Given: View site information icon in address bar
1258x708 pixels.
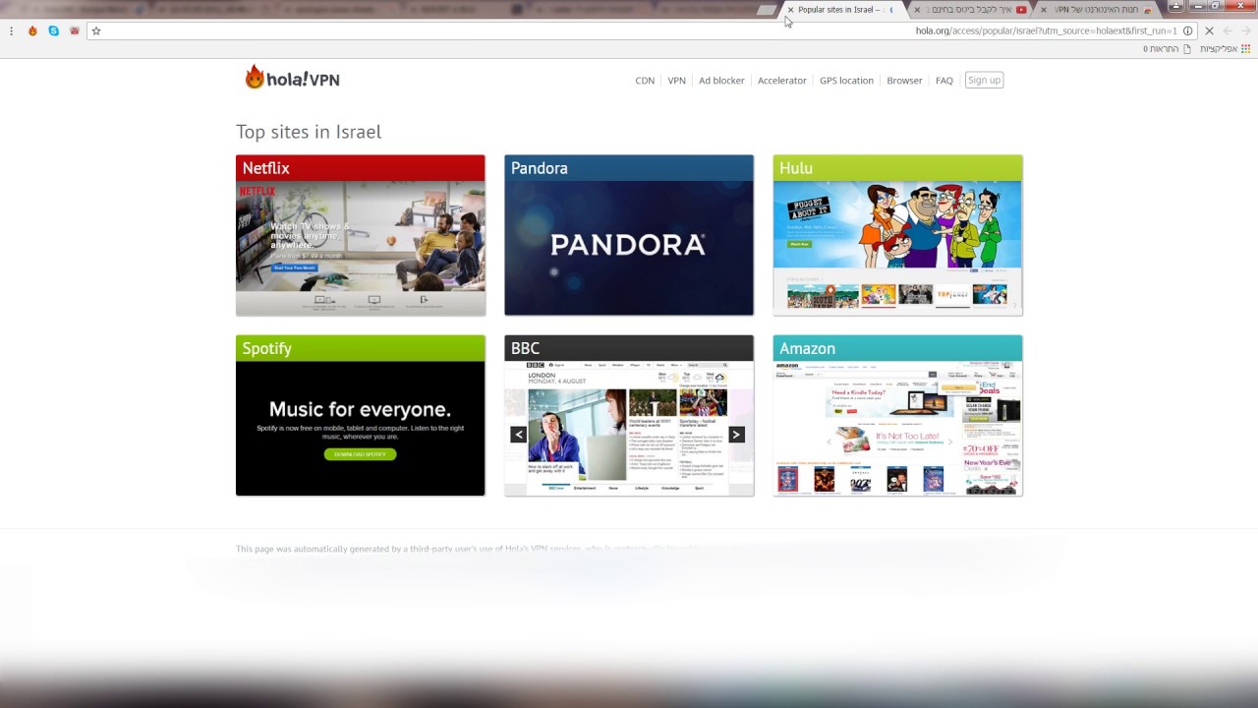Looking at the screenshot, I should 1187,30.
